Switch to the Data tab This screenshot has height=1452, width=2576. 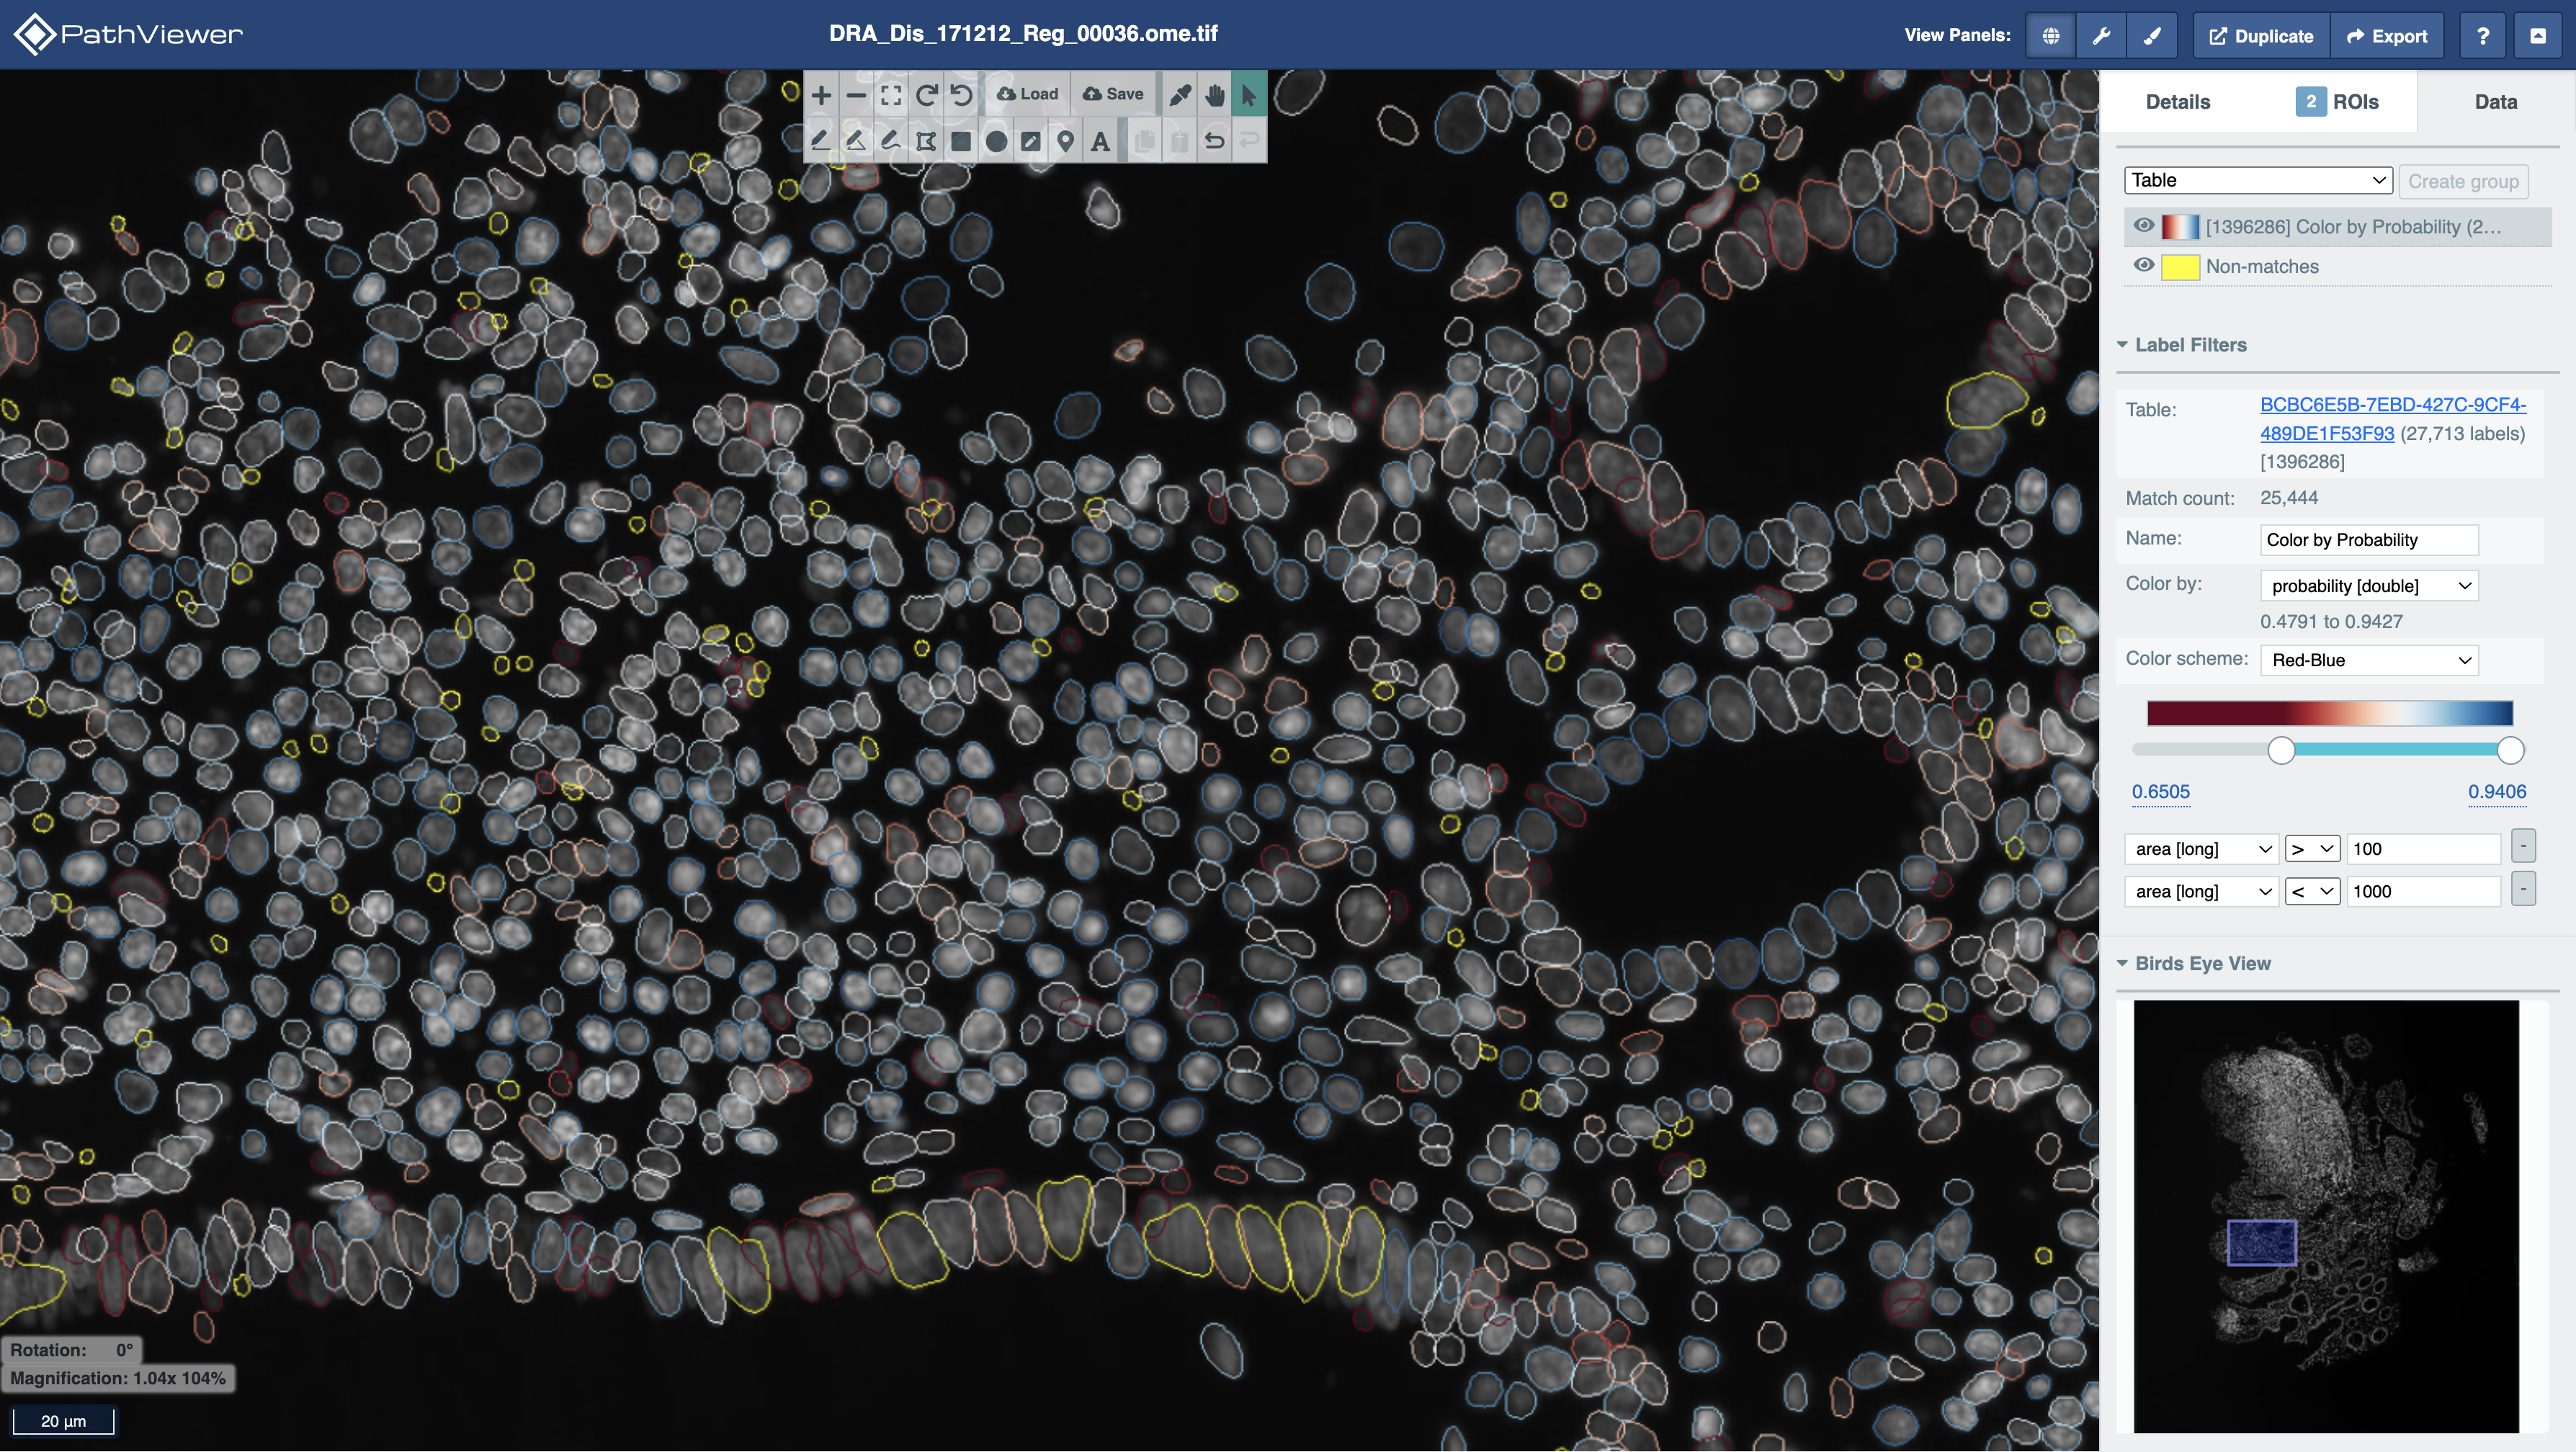[x=2496, y=102]
